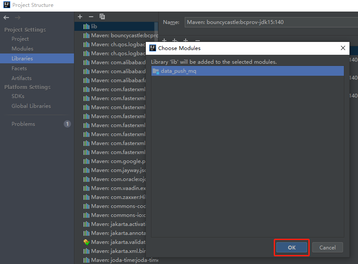The image size is (358, 264).
Task: Select Maven: jakarta.xml.bin library
Action: pos(110,251)
